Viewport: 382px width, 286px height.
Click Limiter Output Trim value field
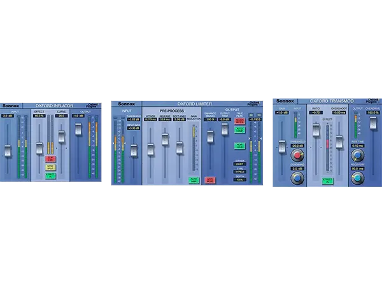pyautogui.click(x=225, y=119)
